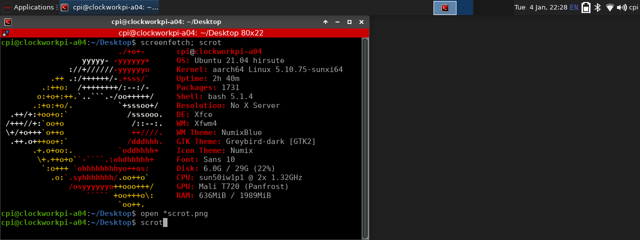This screenshot has width=640, height=240.
Task: Open the window menu icon in the title bar
Action: click(8, 22)
